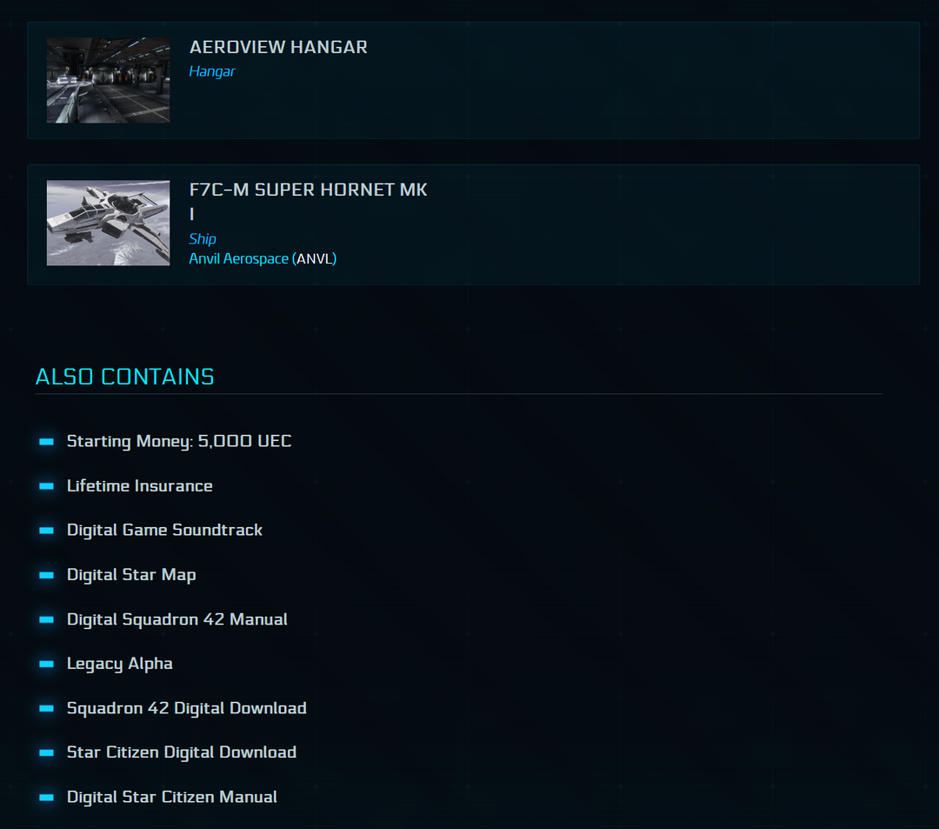Click the cyan bullet beside Lifetime Insurance

(x=45, y=486)
